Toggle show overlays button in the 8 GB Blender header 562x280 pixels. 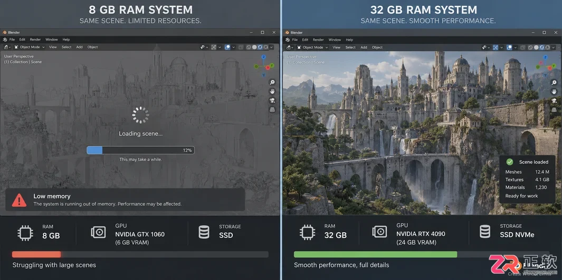click(x=227, y=47)
